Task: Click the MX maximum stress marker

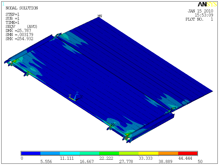Action: pos(113,125)
